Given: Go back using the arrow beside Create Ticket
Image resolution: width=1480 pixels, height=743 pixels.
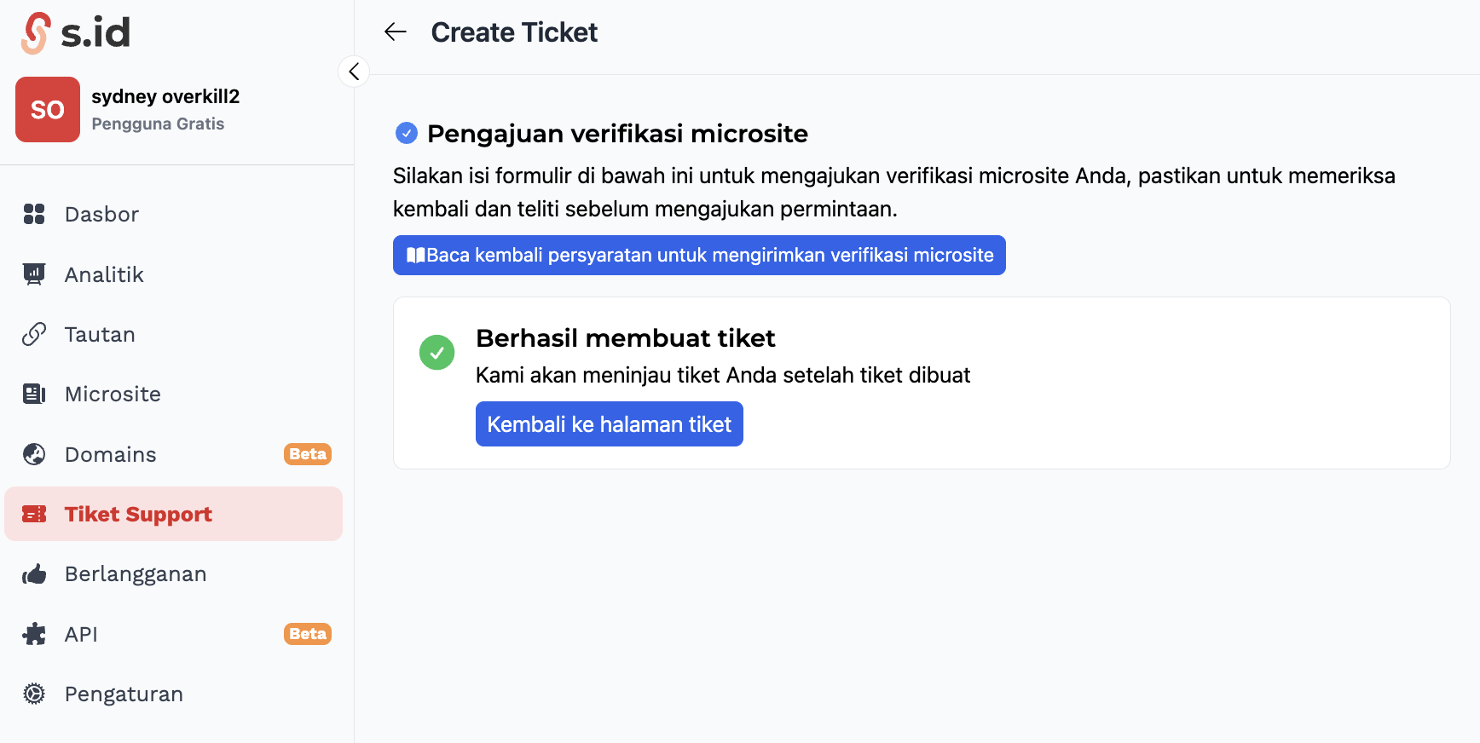Looking at the screenshot, I should click(x=396, y=32).
